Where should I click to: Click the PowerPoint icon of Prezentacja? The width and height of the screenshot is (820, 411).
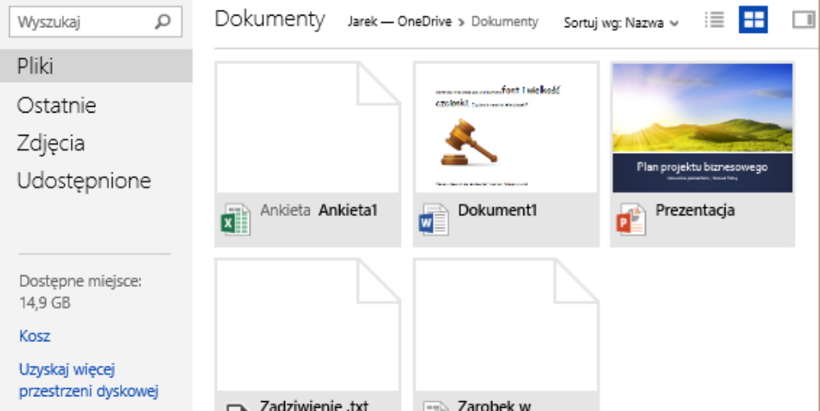pyautogui.click(x=631, y=219)
